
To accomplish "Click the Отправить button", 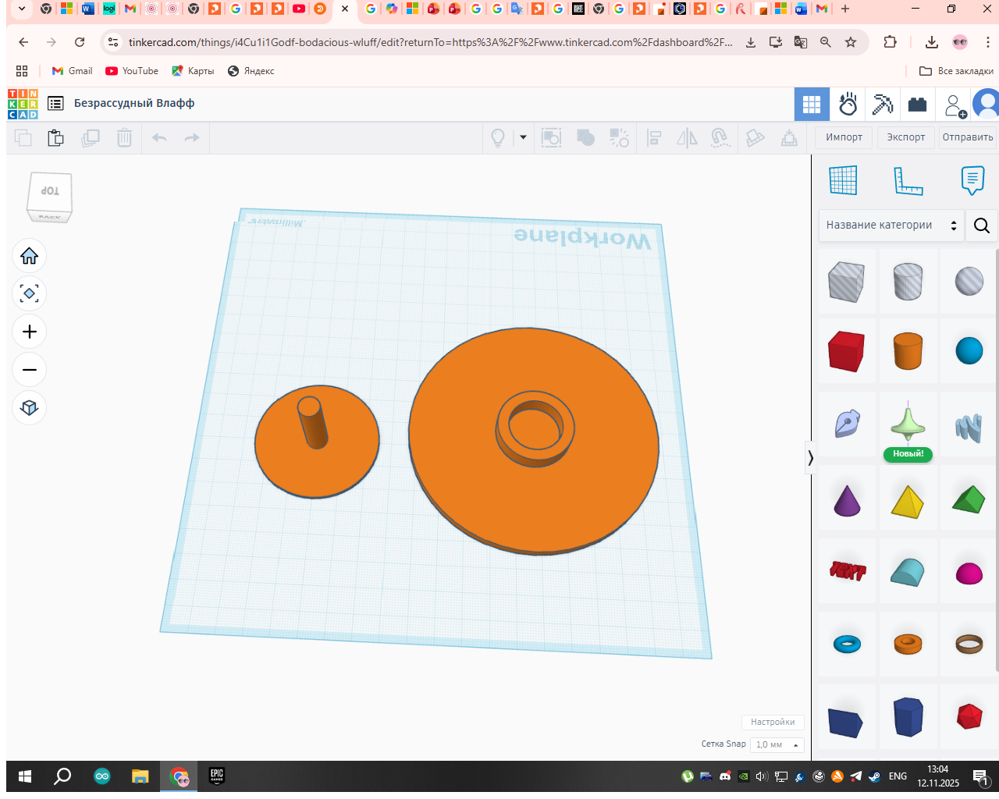I will 968,137.
